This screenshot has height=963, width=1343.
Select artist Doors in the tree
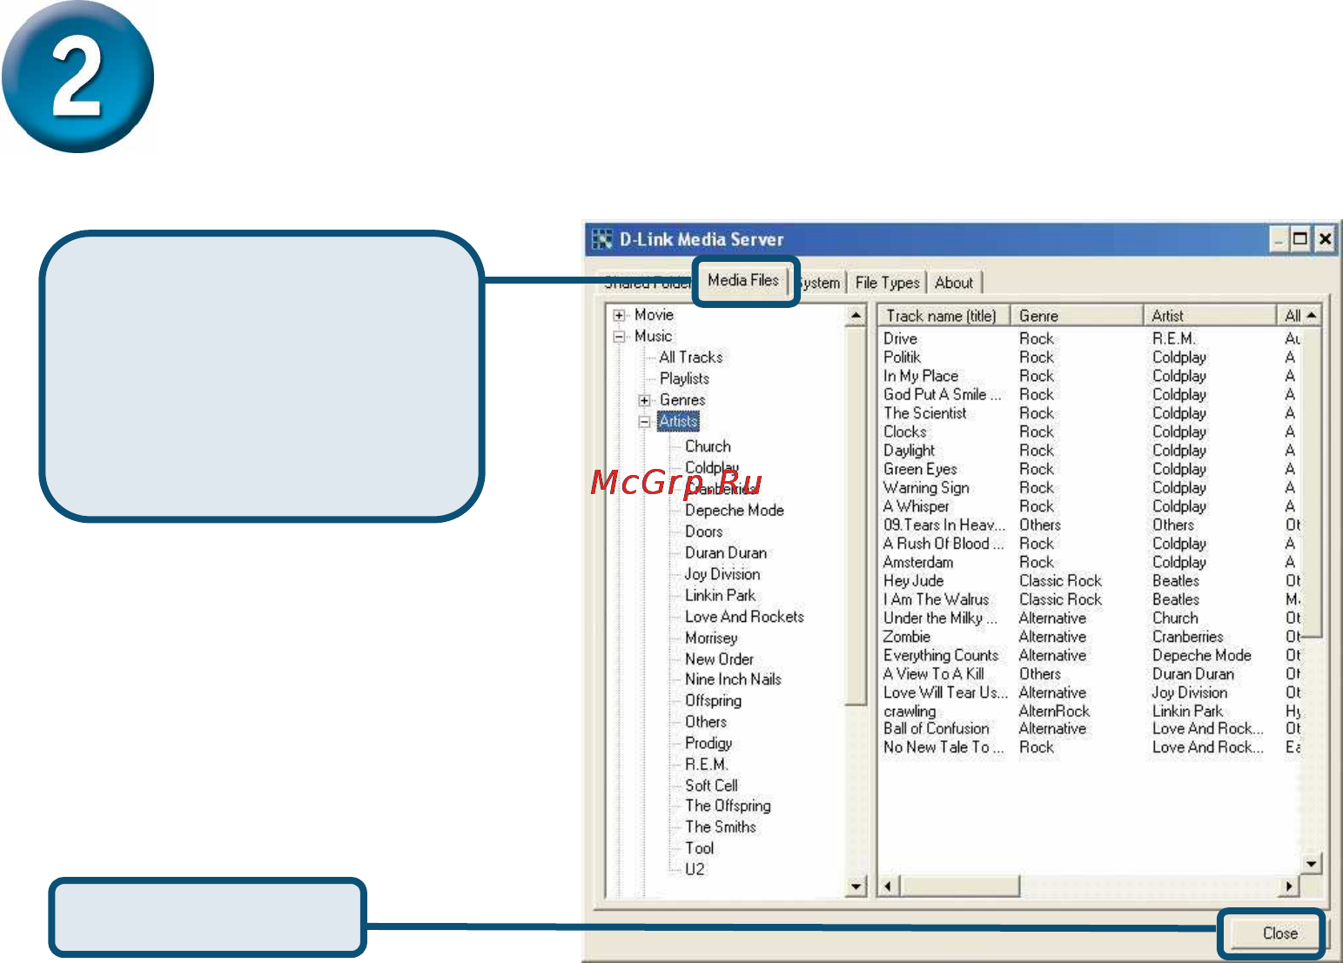704,532
